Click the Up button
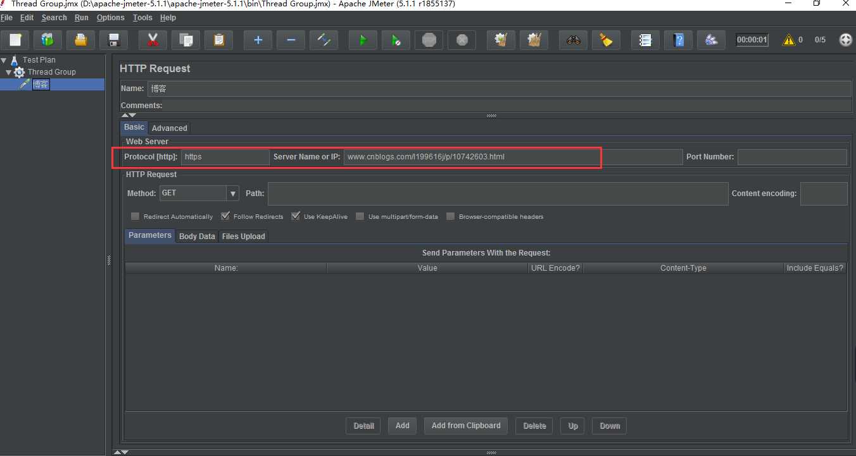This screenshot has height=456, width=856. coord(573,426)
